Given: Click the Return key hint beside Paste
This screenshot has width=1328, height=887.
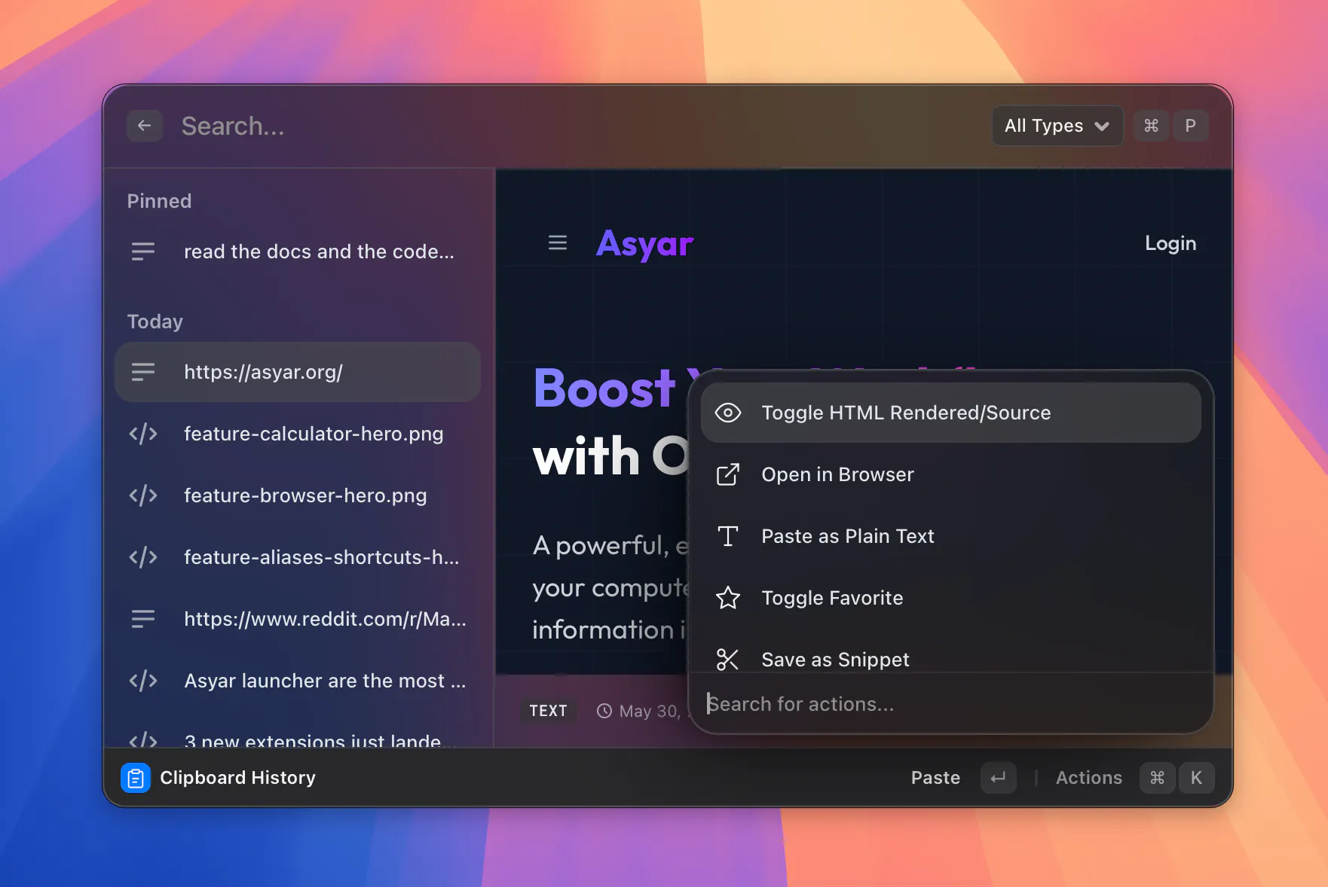Looking at the screenshot, I should [999, 778].
